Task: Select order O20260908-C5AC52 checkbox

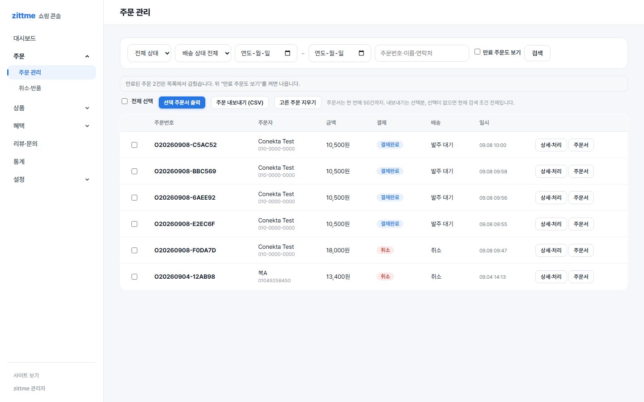Action: 134,145
